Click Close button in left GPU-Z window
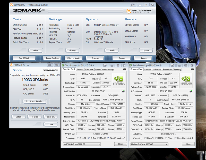Screen dimensions: 206x160 121,144
